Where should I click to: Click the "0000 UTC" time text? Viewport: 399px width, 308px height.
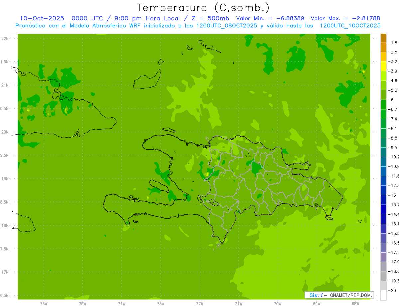pos(87,18)
